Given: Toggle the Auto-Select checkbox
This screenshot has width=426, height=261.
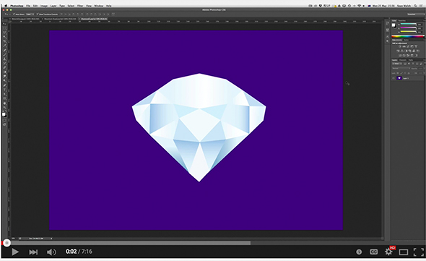Looking at the screenshot, I should 14,14.
